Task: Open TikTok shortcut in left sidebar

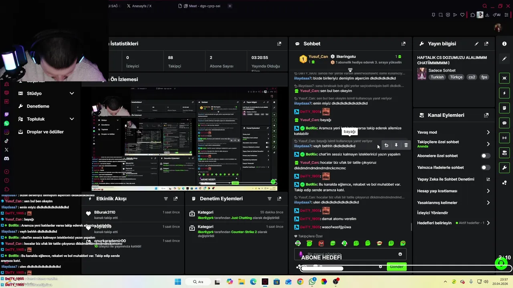Action: [6, 141]
